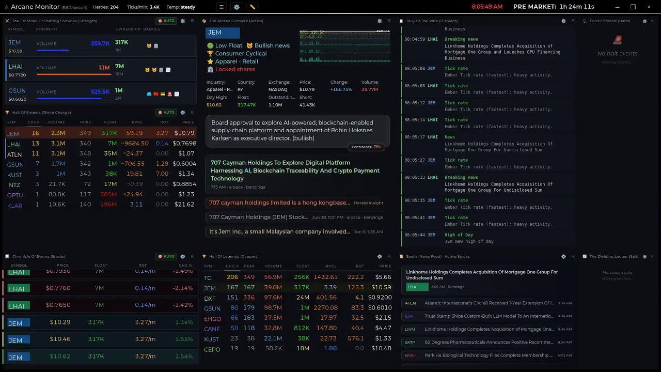Sort Hall Of Legends by FLOAT column
Viewport: 661px width, 372px height.
click(303, 266)
